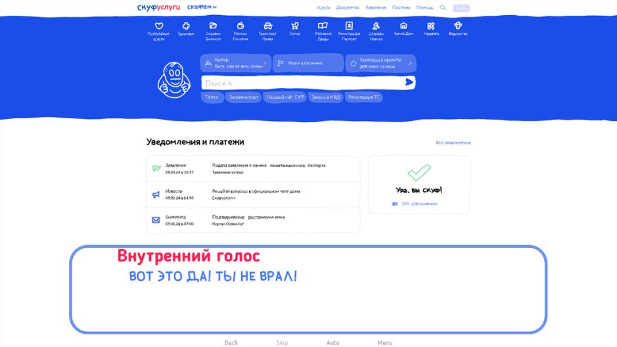Image resolution: width=617 pixels, height=347 pixels.
Task: Open the Услуги menu in header
Action: 323,7
